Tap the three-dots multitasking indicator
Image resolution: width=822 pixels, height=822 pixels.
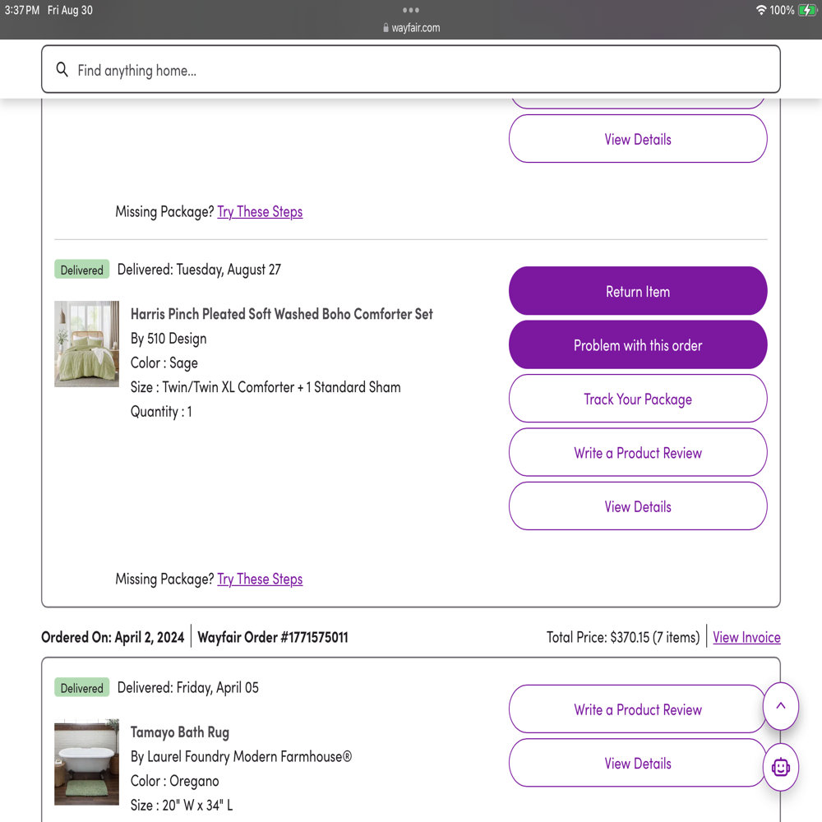(410, 10)
